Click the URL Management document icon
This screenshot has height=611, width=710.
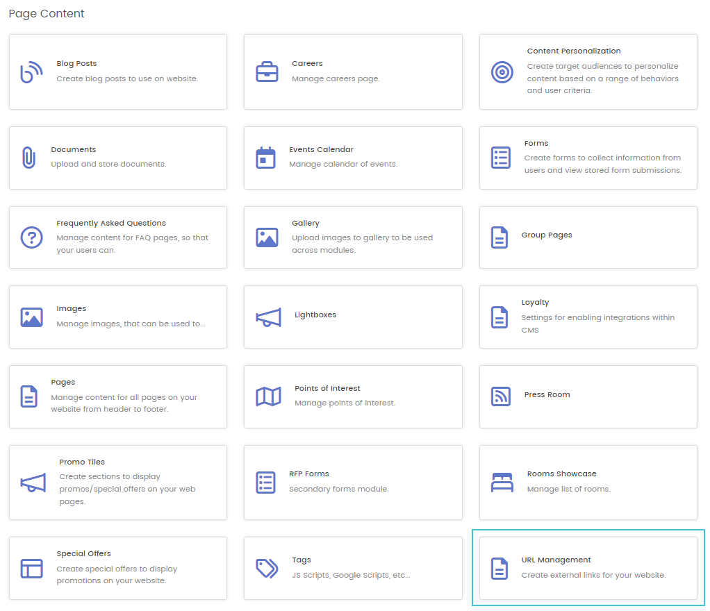coord(500,569)
